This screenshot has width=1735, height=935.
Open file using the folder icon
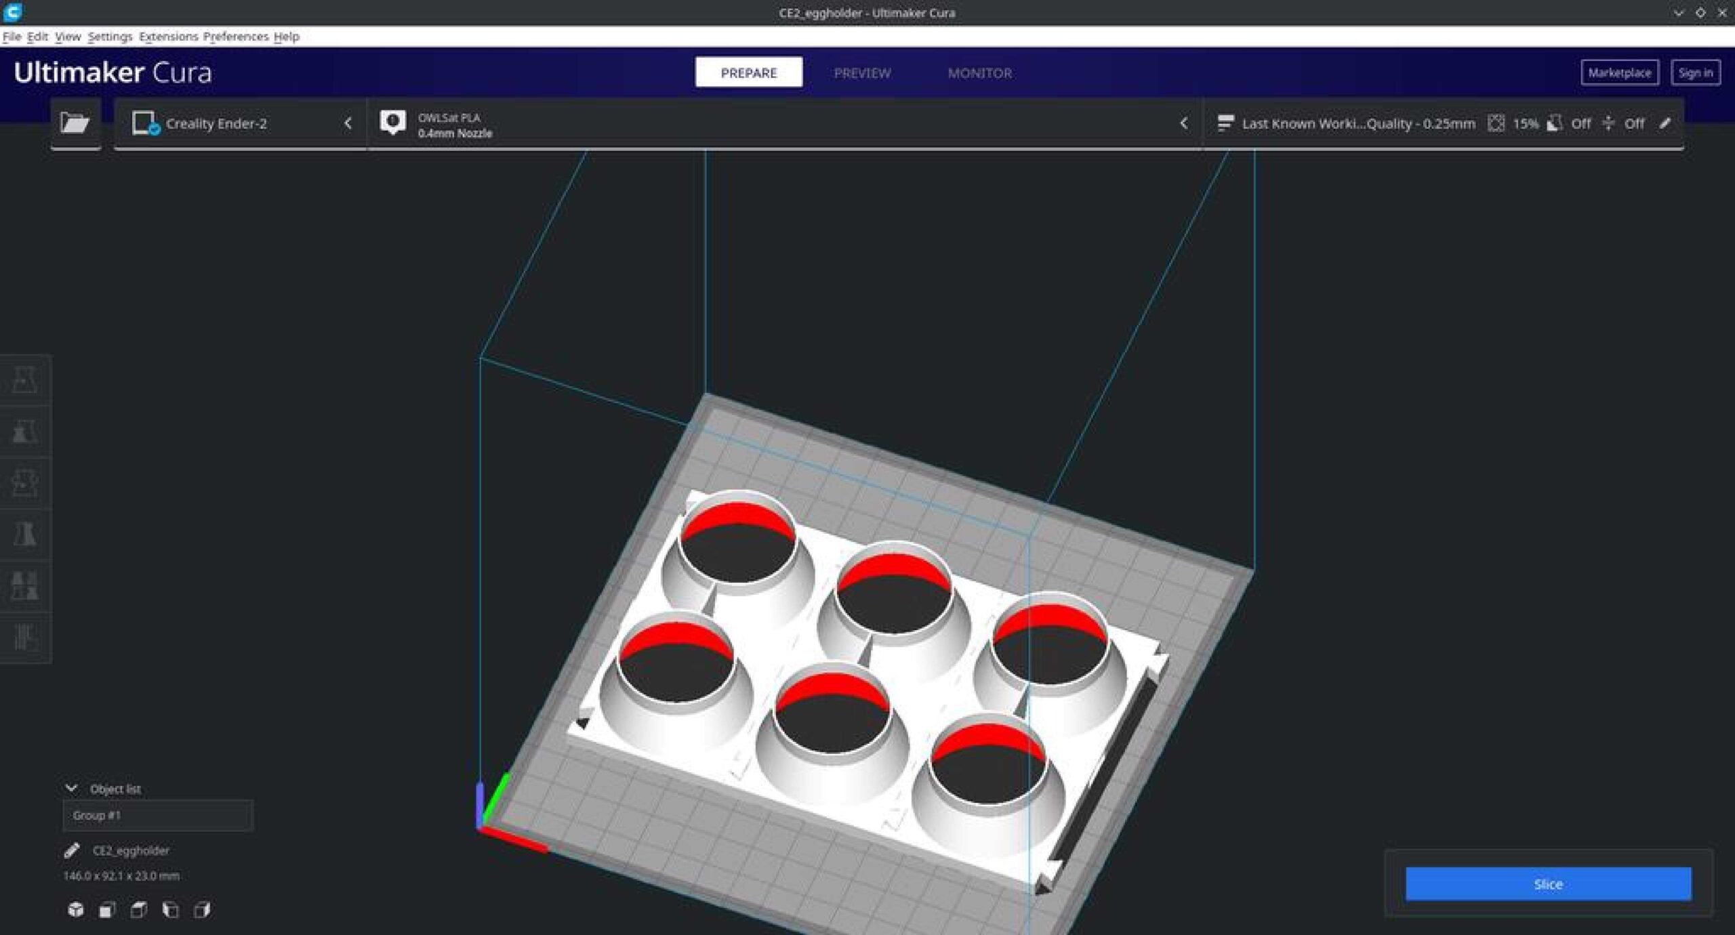click(x=75, y=123)
